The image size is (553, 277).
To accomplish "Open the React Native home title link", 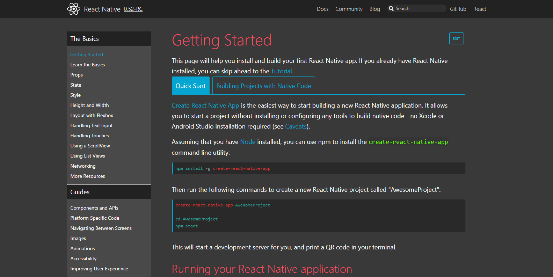I will [102, 9].
